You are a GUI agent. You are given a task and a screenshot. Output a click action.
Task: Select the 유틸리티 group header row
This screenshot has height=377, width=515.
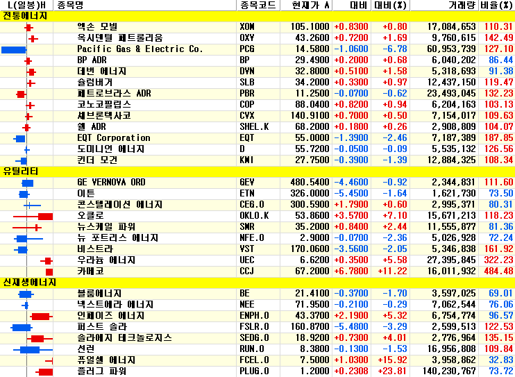pos(257,171)
